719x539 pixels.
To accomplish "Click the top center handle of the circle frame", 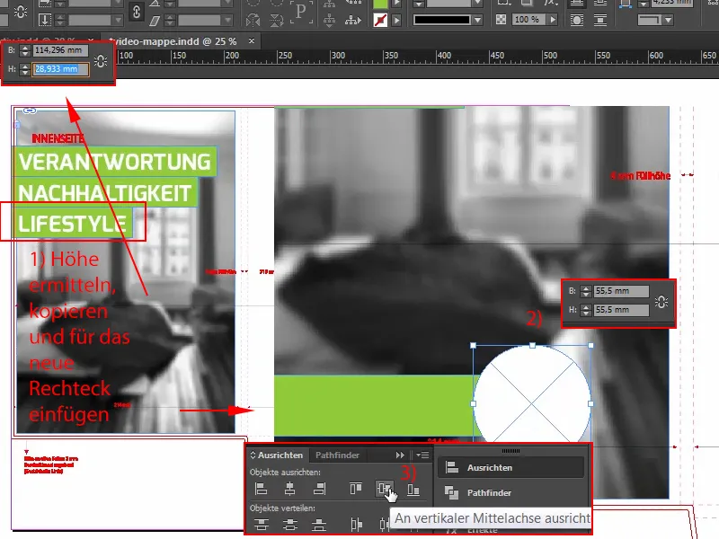I will click(x=532, y=346).
